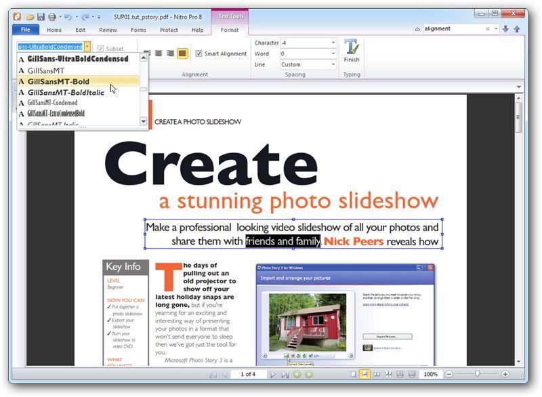Viewport: 542px width, 397px height.
Task: Toggle justified alignment button
Action: pyautogui.click(x=182, y=54)
